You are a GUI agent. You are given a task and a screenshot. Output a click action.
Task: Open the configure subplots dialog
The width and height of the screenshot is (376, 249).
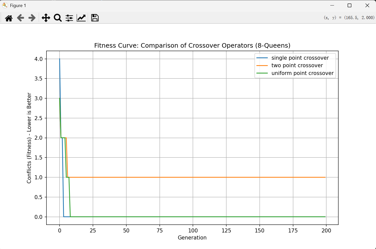(69, 18)
